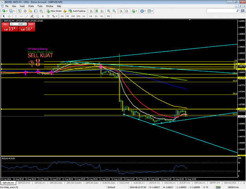This screenshot has width=246, height=189.
Task: Toggle the Market Watch window icon
Action: coord(20,11)
